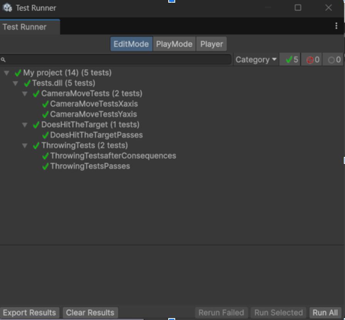
Task: Click the Unity logo in title bar
Action: pyautogui.click(x=7, y=8)
